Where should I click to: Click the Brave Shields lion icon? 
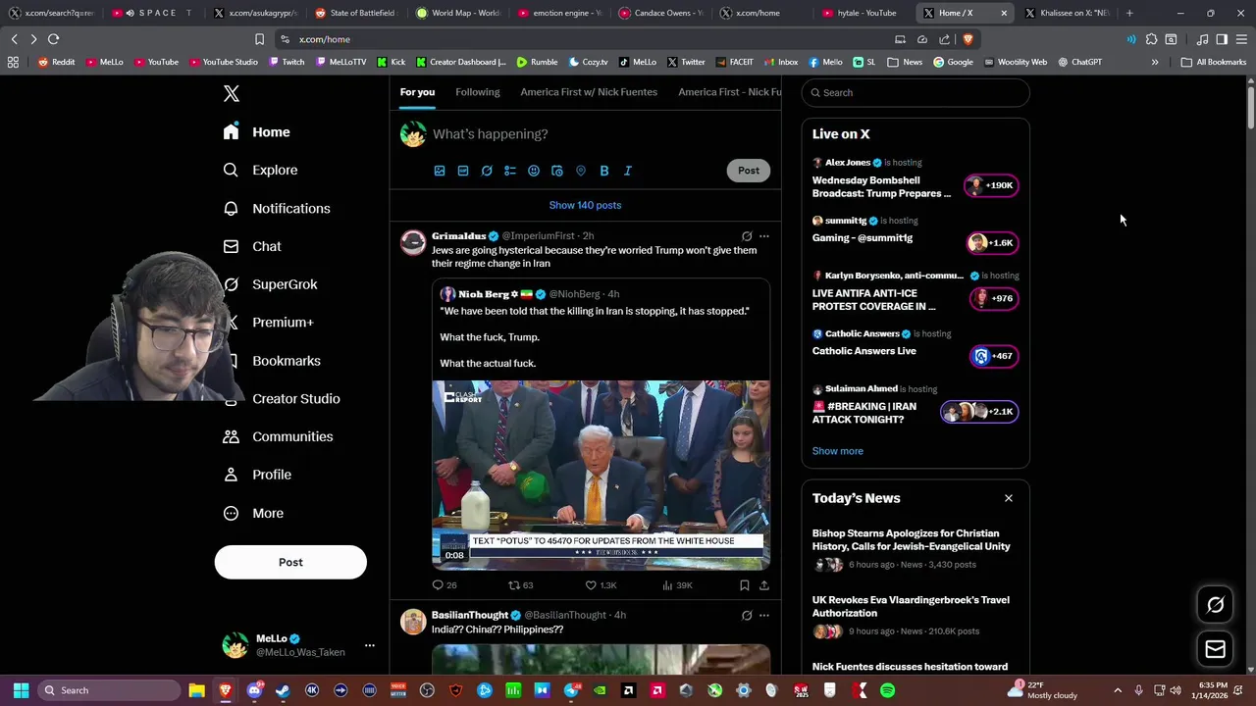(968, 39)
